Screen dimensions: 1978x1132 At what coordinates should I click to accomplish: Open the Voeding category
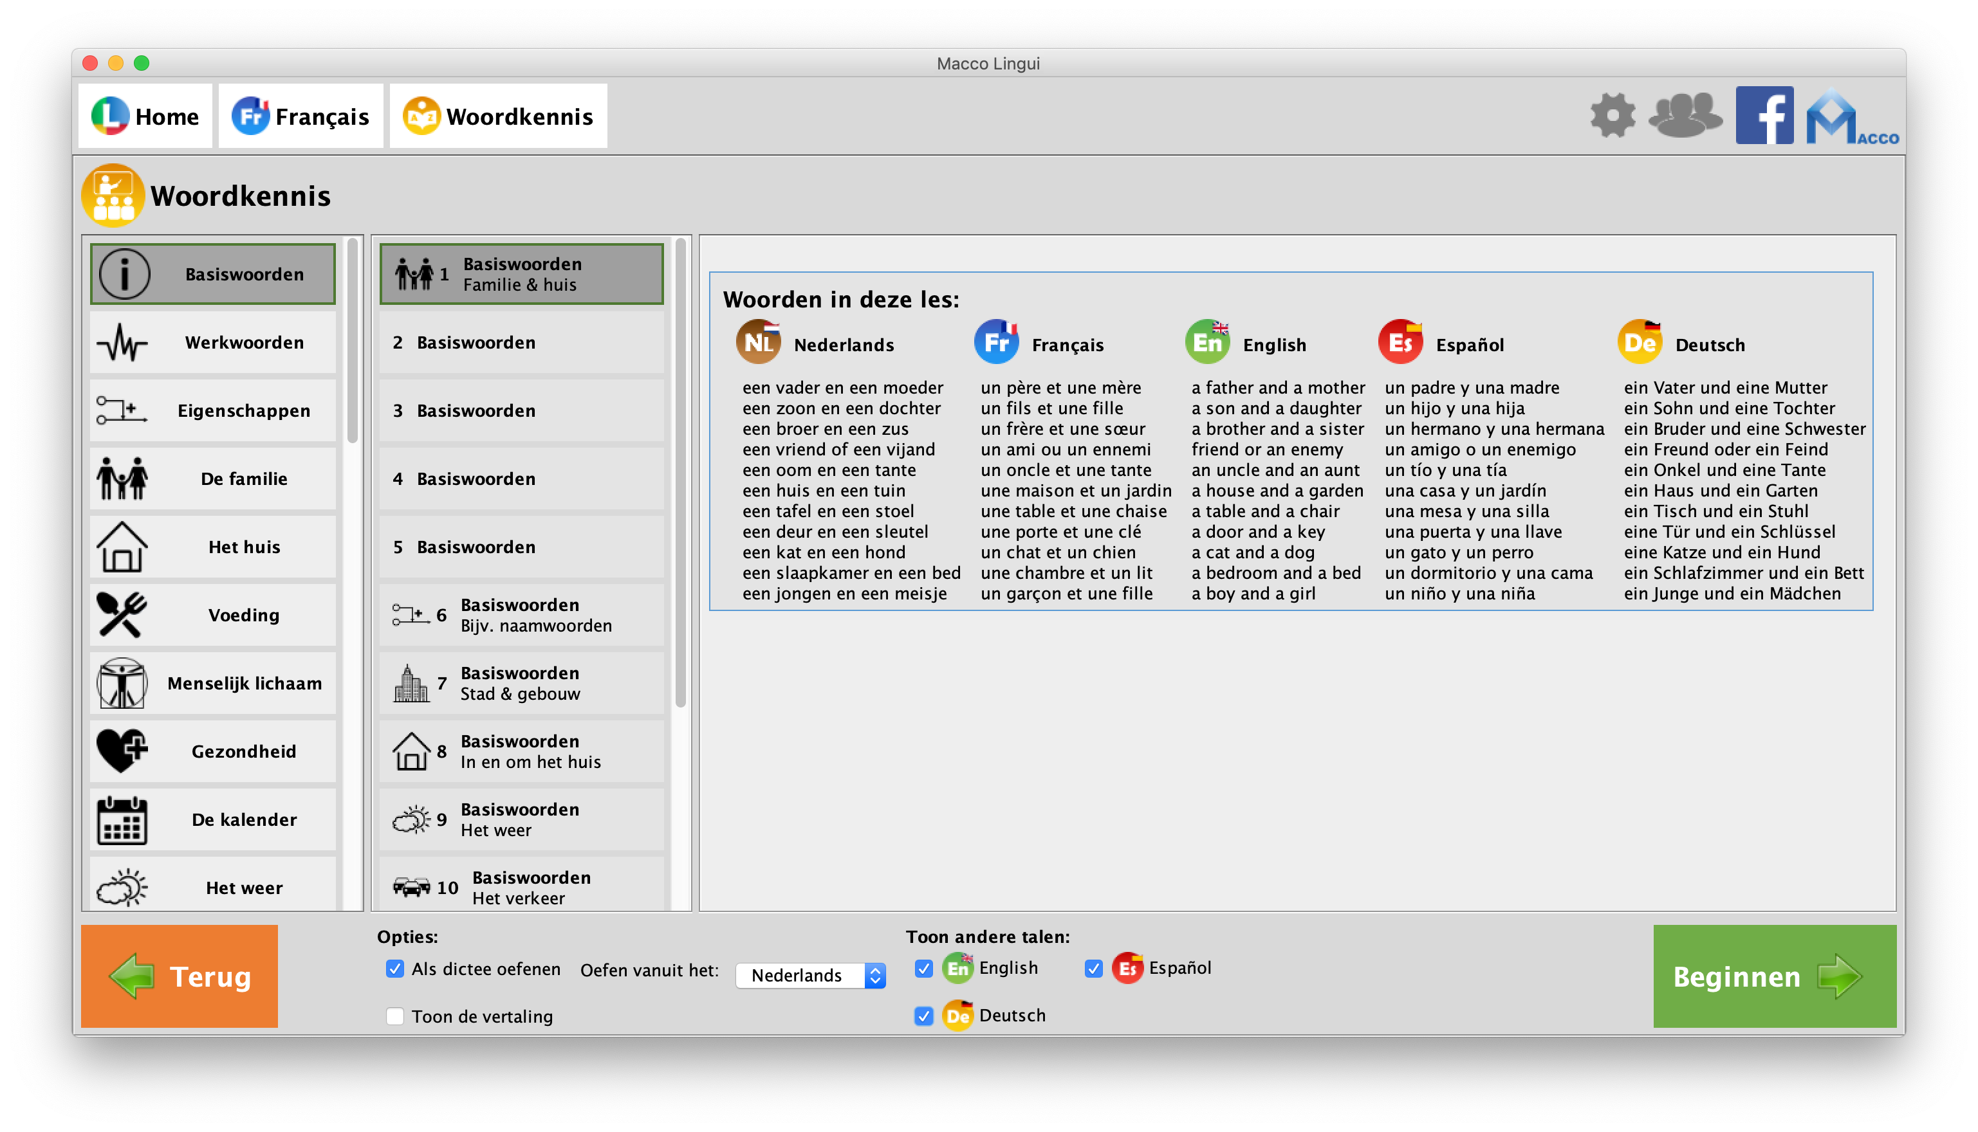click(212, 615)
